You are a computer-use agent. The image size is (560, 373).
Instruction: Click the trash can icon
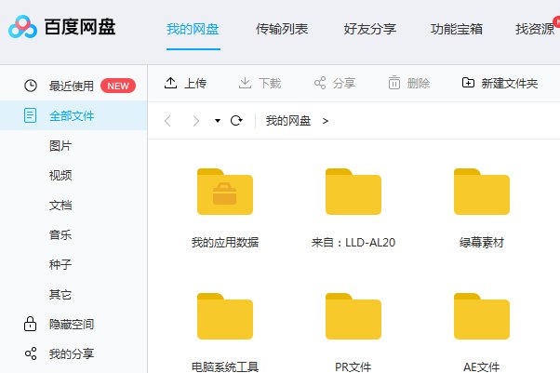click(394, 83)
